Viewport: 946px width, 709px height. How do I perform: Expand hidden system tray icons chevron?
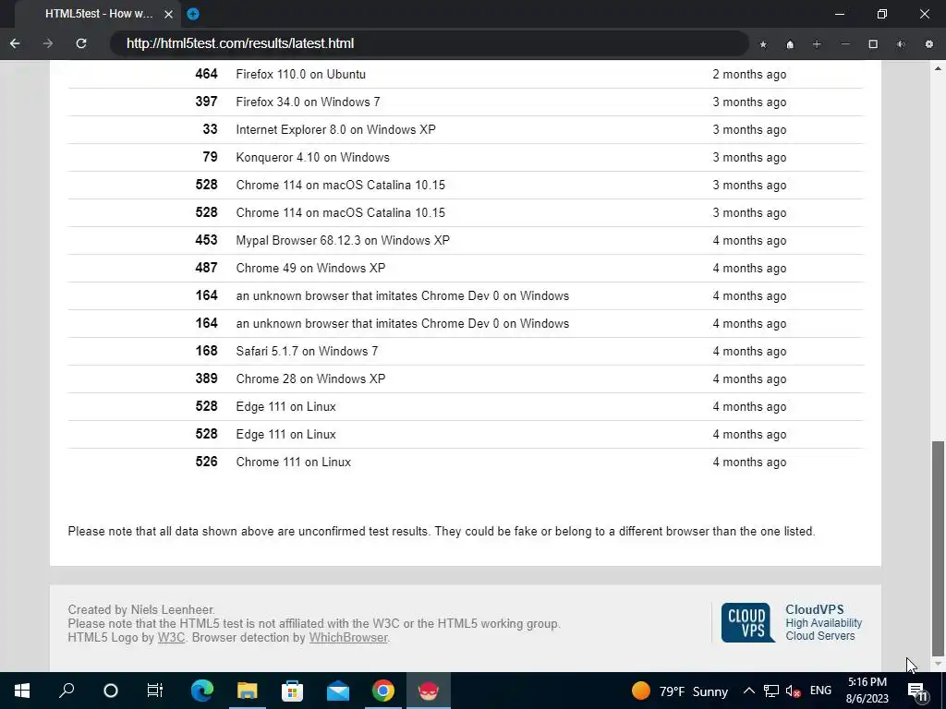[x=748, y=691]
